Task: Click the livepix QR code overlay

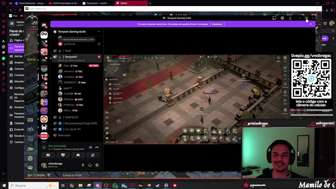Action: [x=311, y=79]
